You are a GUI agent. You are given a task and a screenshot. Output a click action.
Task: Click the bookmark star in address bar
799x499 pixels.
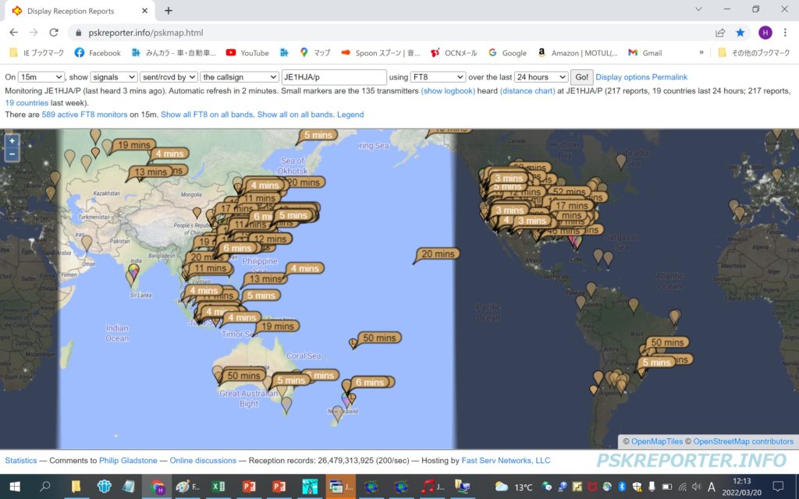[x=740, y=33]
